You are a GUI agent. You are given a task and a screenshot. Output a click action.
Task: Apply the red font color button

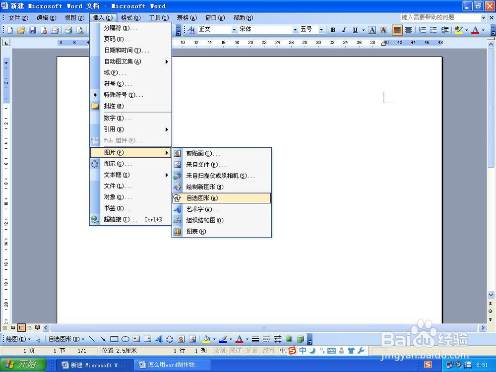[x=475, y=30]
